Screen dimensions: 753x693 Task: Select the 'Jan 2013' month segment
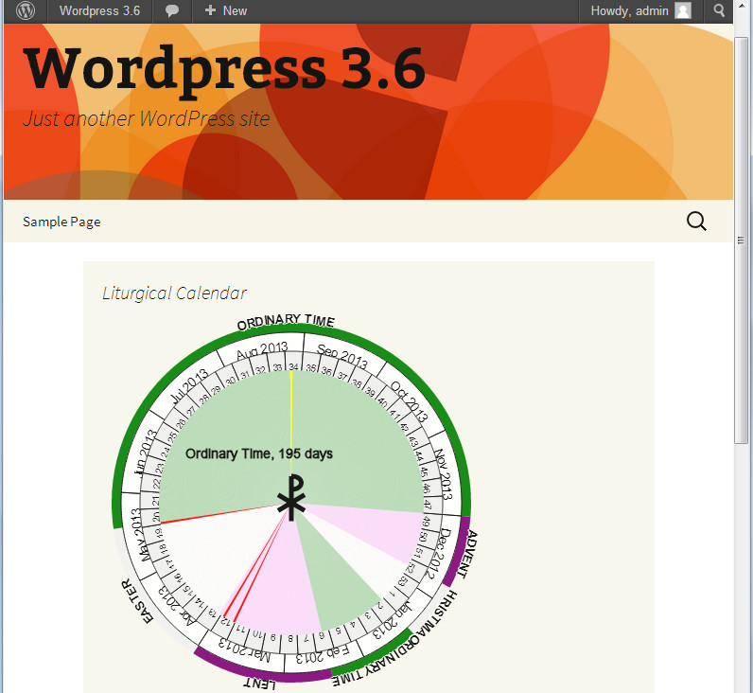392,620
